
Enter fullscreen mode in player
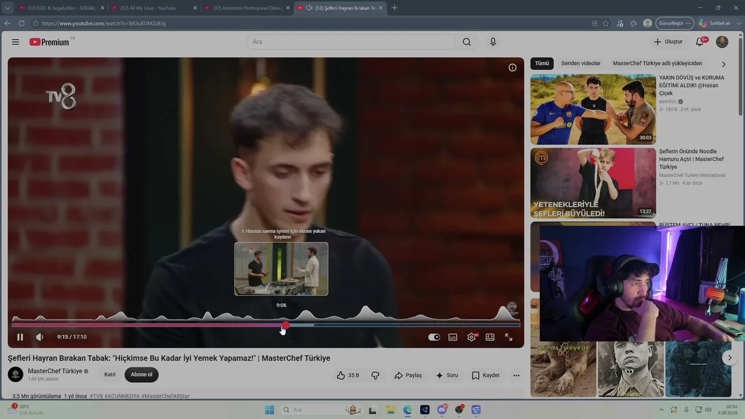(x=509, y=337)
